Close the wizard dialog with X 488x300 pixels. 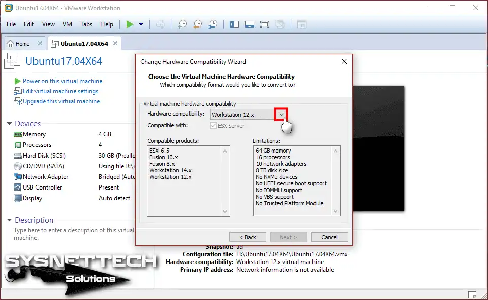(x=344, y=61)
